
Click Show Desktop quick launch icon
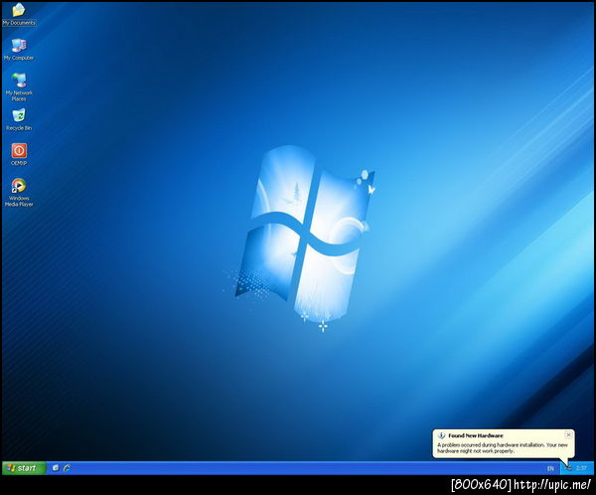point(56,468)
